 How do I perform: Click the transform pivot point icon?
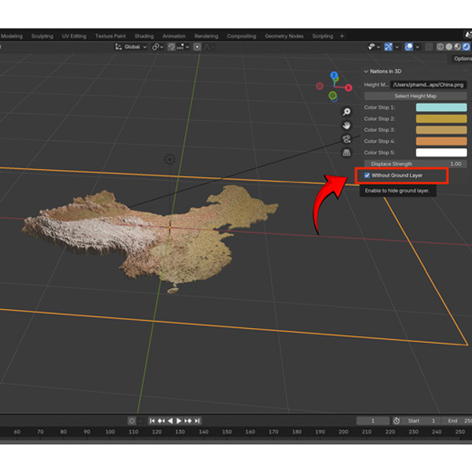156,47
